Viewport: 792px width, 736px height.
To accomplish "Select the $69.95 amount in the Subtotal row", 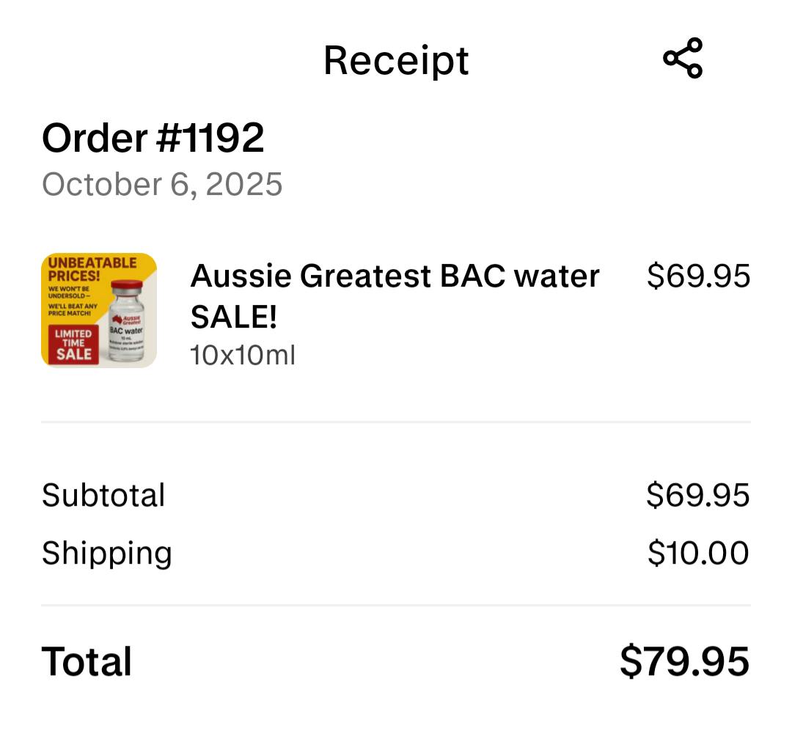I will pos(697,495).
